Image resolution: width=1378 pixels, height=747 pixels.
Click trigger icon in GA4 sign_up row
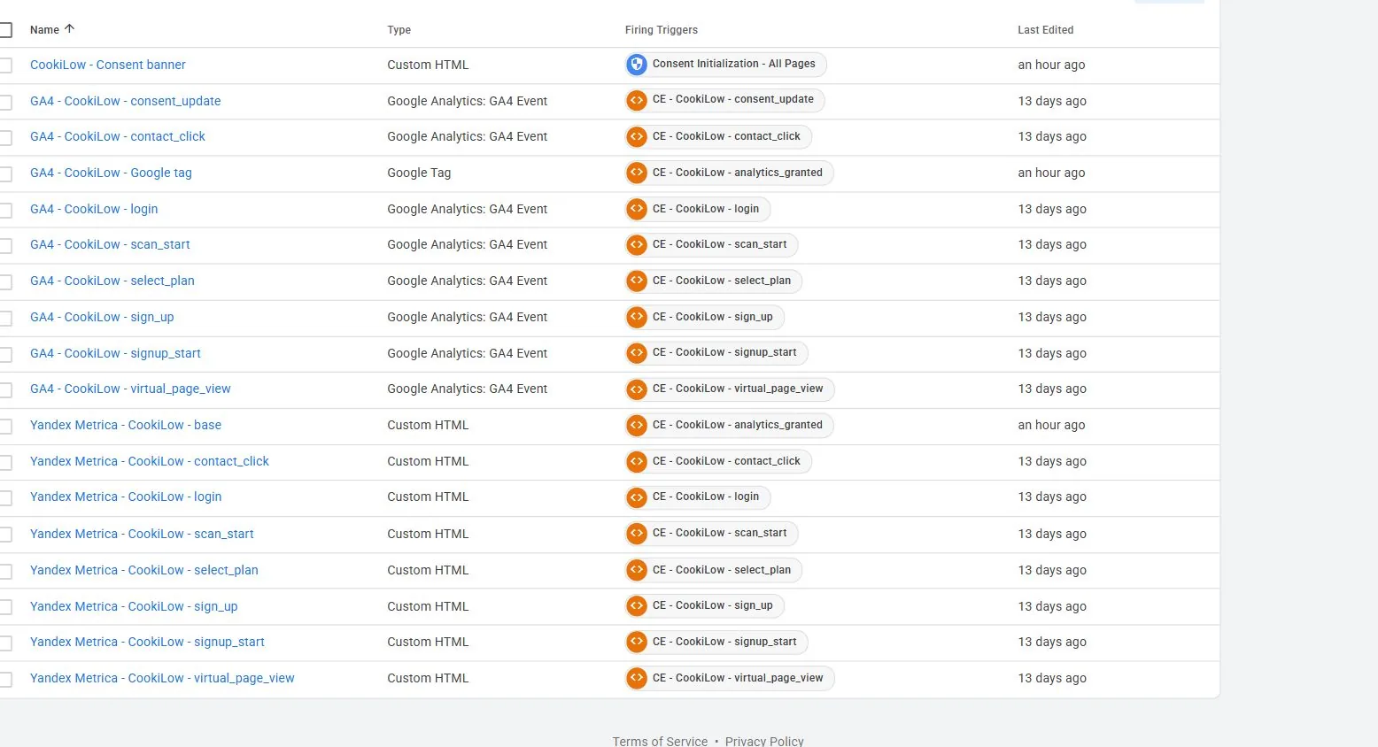click(x=637, y=317)
